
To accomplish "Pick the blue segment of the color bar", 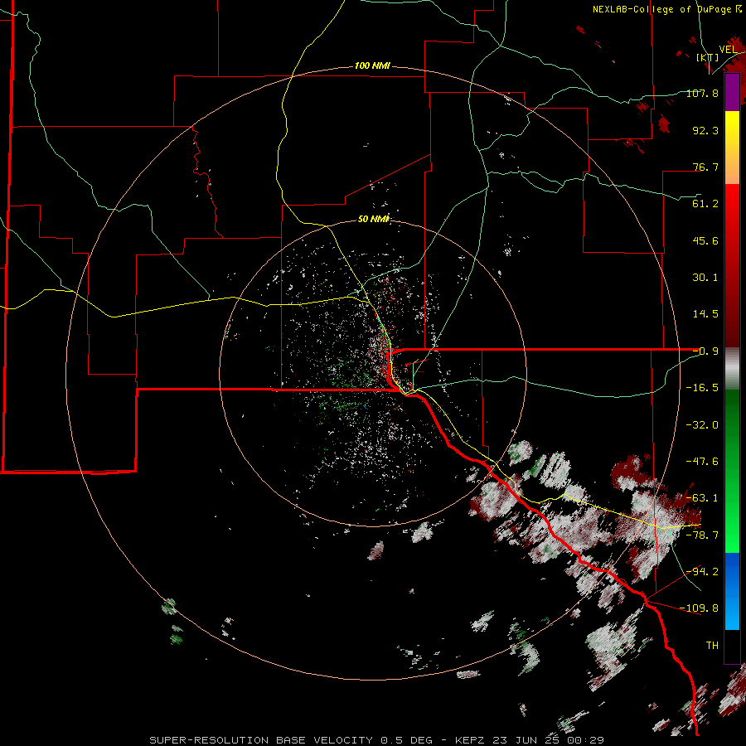I will tap(732, 591).
